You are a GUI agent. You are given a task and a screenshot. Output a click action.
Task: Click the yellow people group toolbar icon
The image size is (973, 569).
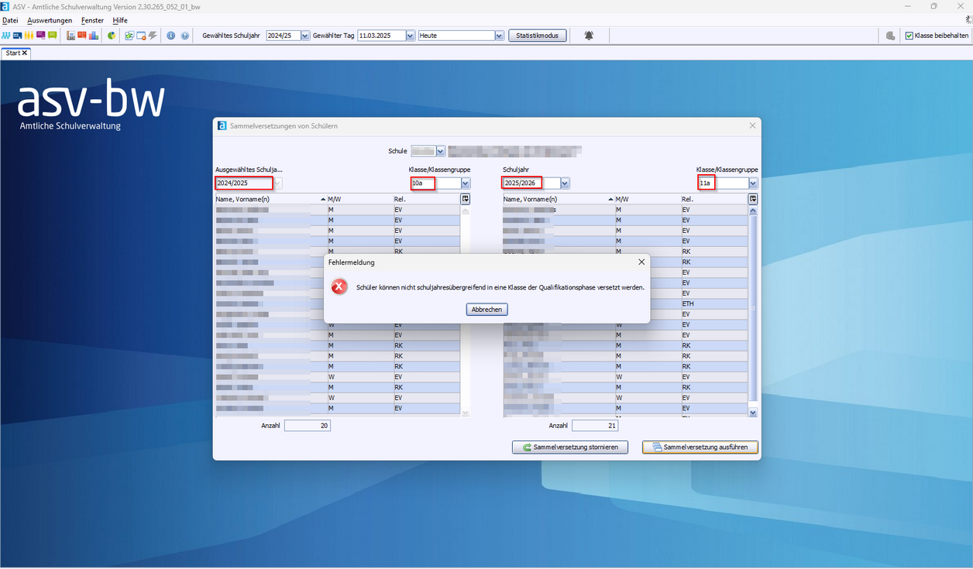tap(29, 36)
